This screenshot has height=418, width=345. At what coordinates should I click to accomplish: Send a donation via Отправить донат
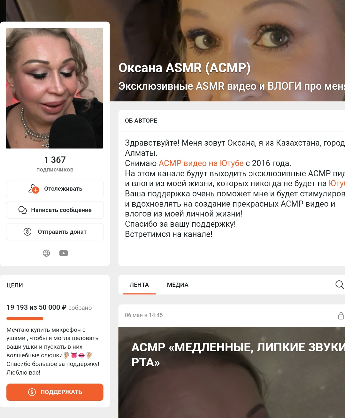(55, 232)
